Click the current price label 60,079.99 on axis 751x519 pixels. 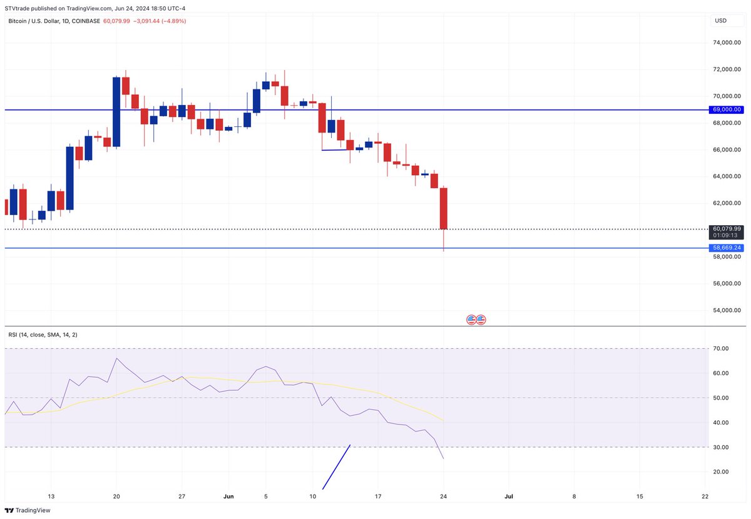point(727,229)
